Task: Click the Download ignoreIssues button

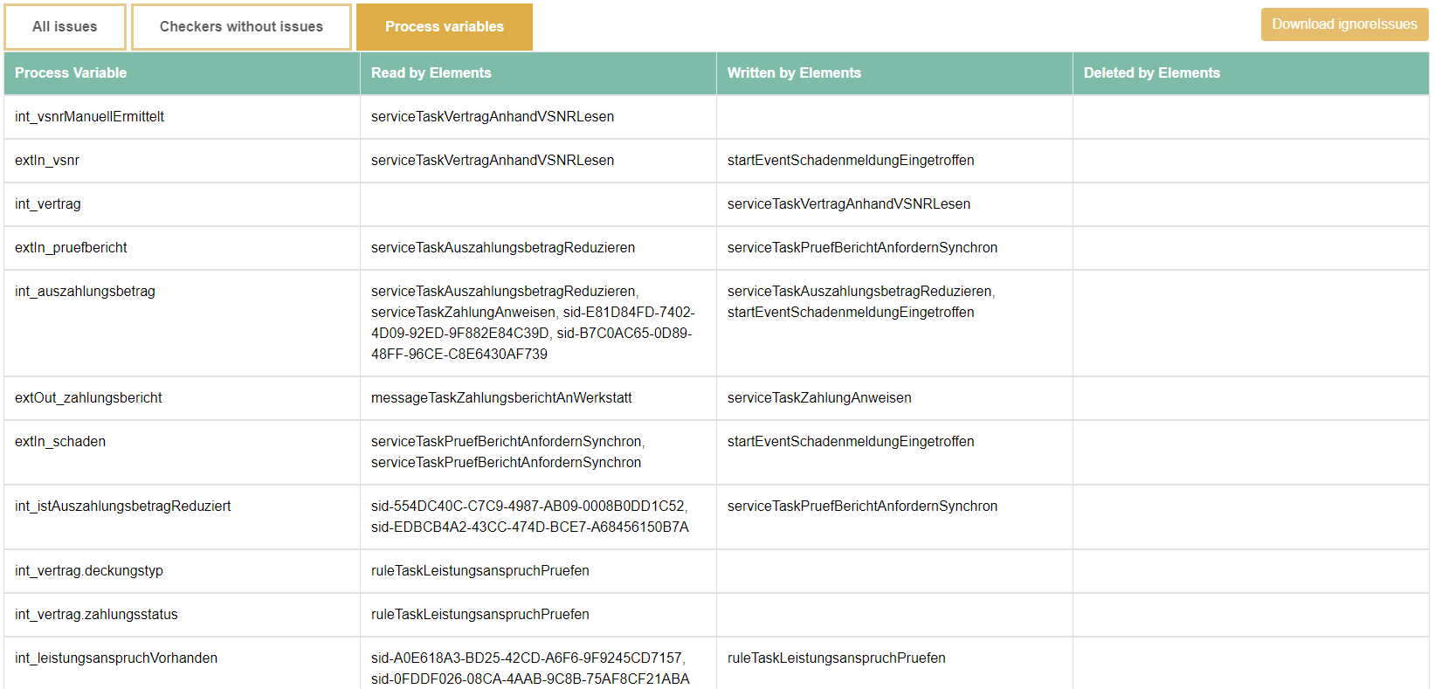Action: 1344,24
